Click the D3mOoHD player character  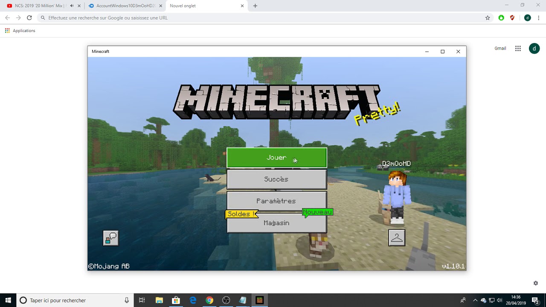[x=397, y=197]
